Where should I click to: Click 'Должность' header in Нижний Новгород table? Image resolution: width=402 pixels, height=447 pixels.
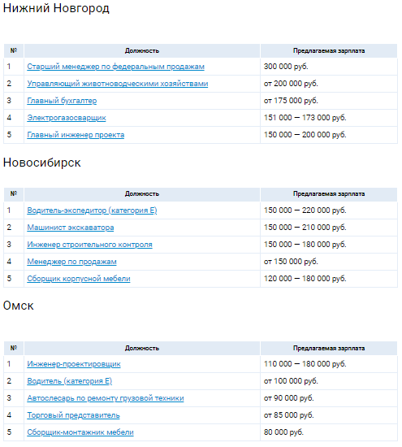pyautogui.click(x=142, y=51)
